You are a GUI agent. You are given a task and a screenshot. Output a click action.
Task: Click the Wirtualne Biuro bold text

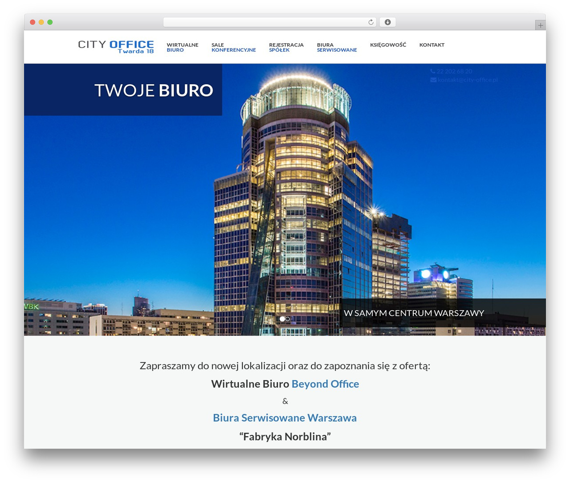click(x=250, y=384)
